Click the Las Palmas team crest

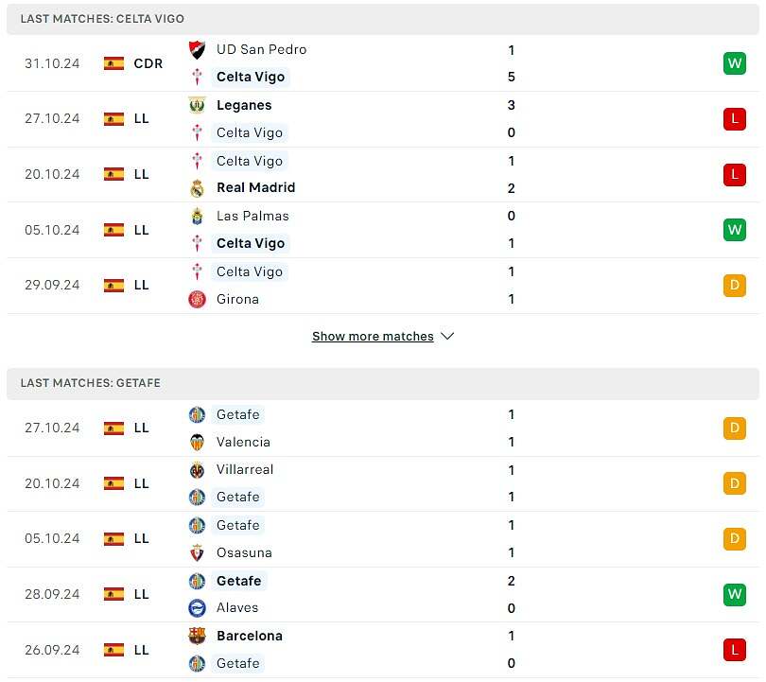[x=197, y=216]
